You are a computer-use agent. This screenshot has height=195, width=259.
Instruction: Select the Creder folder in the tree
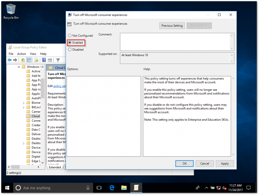[33, 125]
